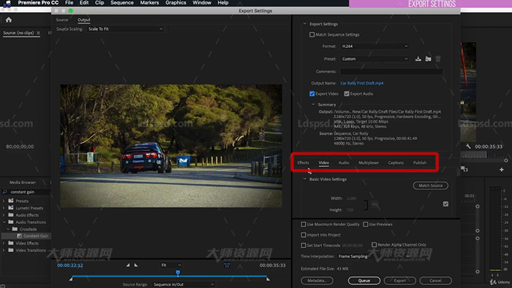Open the Captions tab

(396, 163)
